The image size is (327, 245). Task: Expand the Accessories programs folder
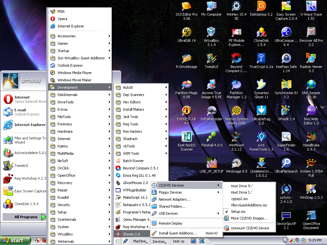(x=80, y=36)
